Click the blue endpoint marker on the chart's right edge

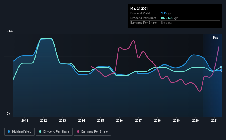[x=221, y=70]
